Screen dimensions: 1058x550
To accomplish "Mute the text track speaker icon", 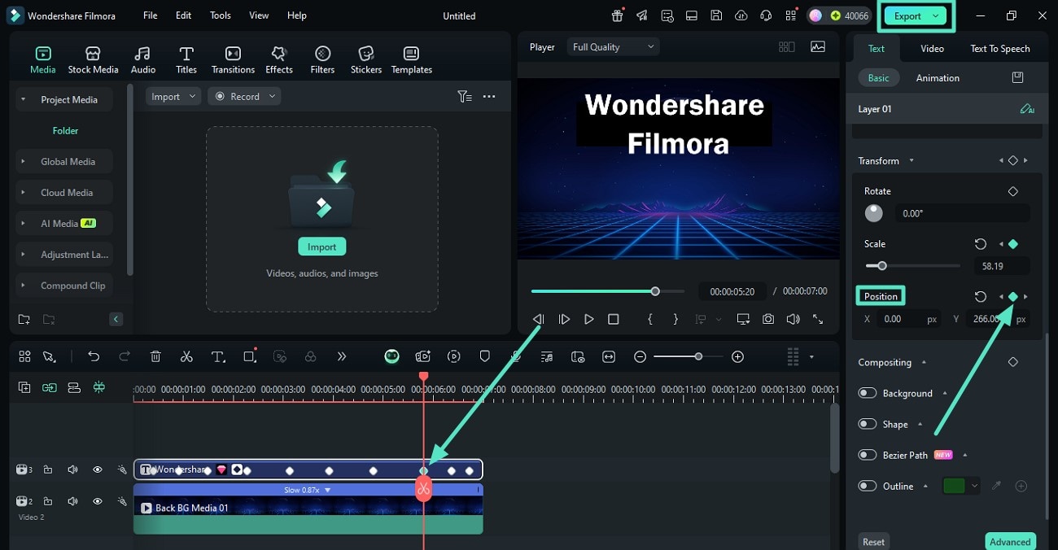I will [72, 469].
